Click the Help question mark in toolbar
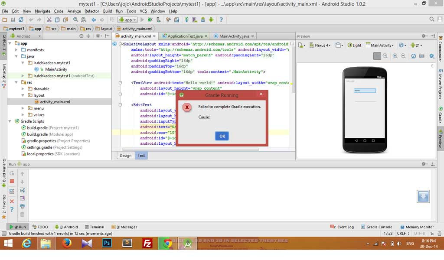 click(x=221, y=20)
